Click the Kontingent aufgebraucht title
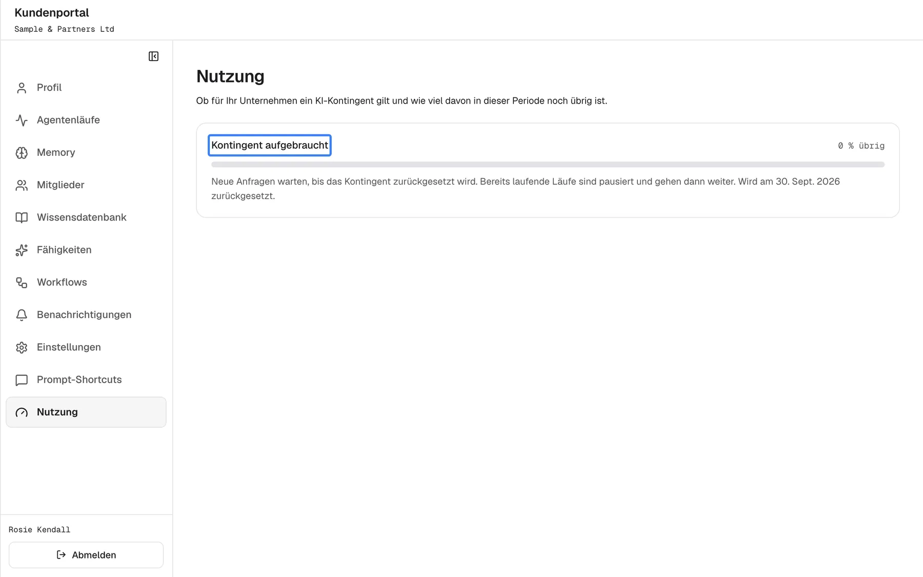923x577 pixels. [x=270, y=145]
